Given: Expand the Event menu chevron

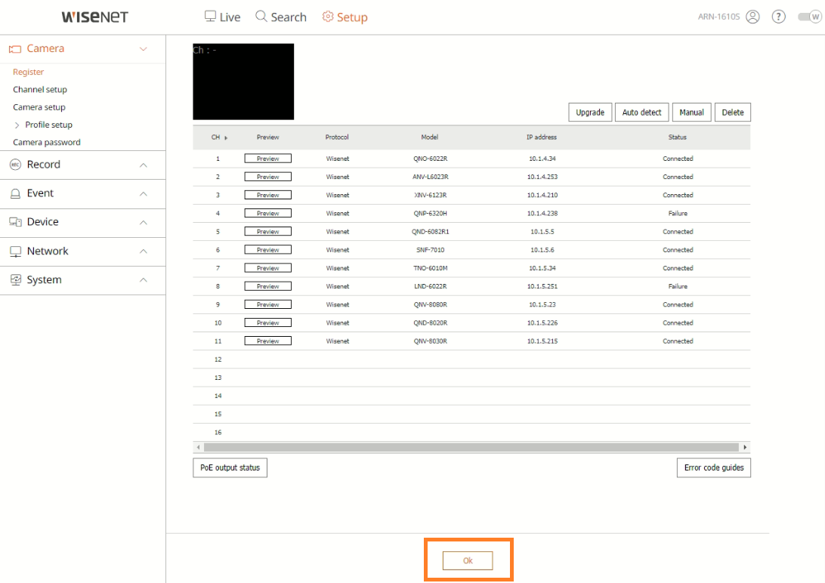Looking at the screenshot, I should pyautogui.click(x=143, y=194).
